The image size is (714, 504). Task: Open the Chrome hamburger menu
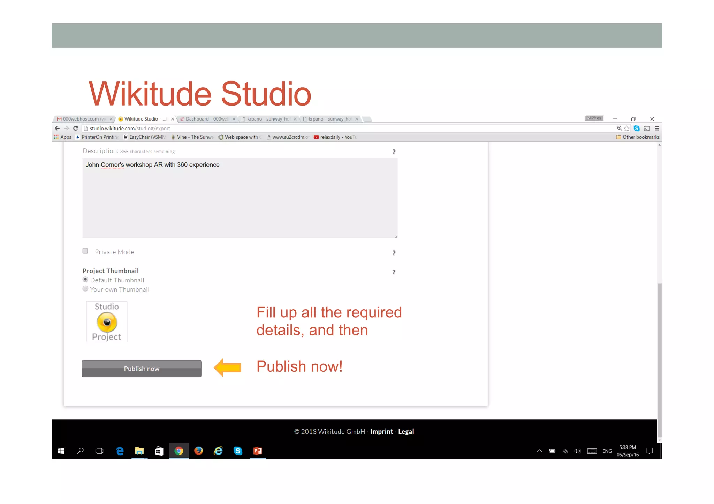point(657,128)
